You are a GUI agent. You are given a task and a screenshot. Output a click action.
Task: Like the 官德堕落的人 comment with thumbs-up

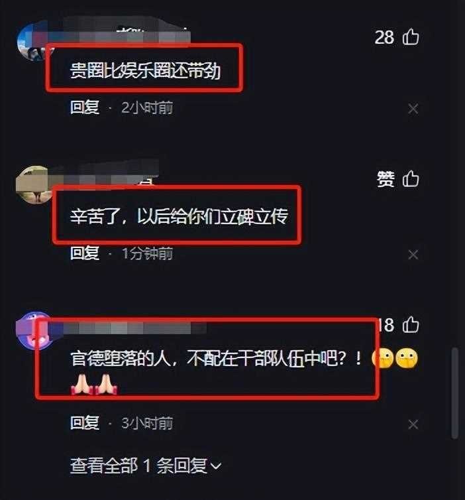[x=411, y=325]
